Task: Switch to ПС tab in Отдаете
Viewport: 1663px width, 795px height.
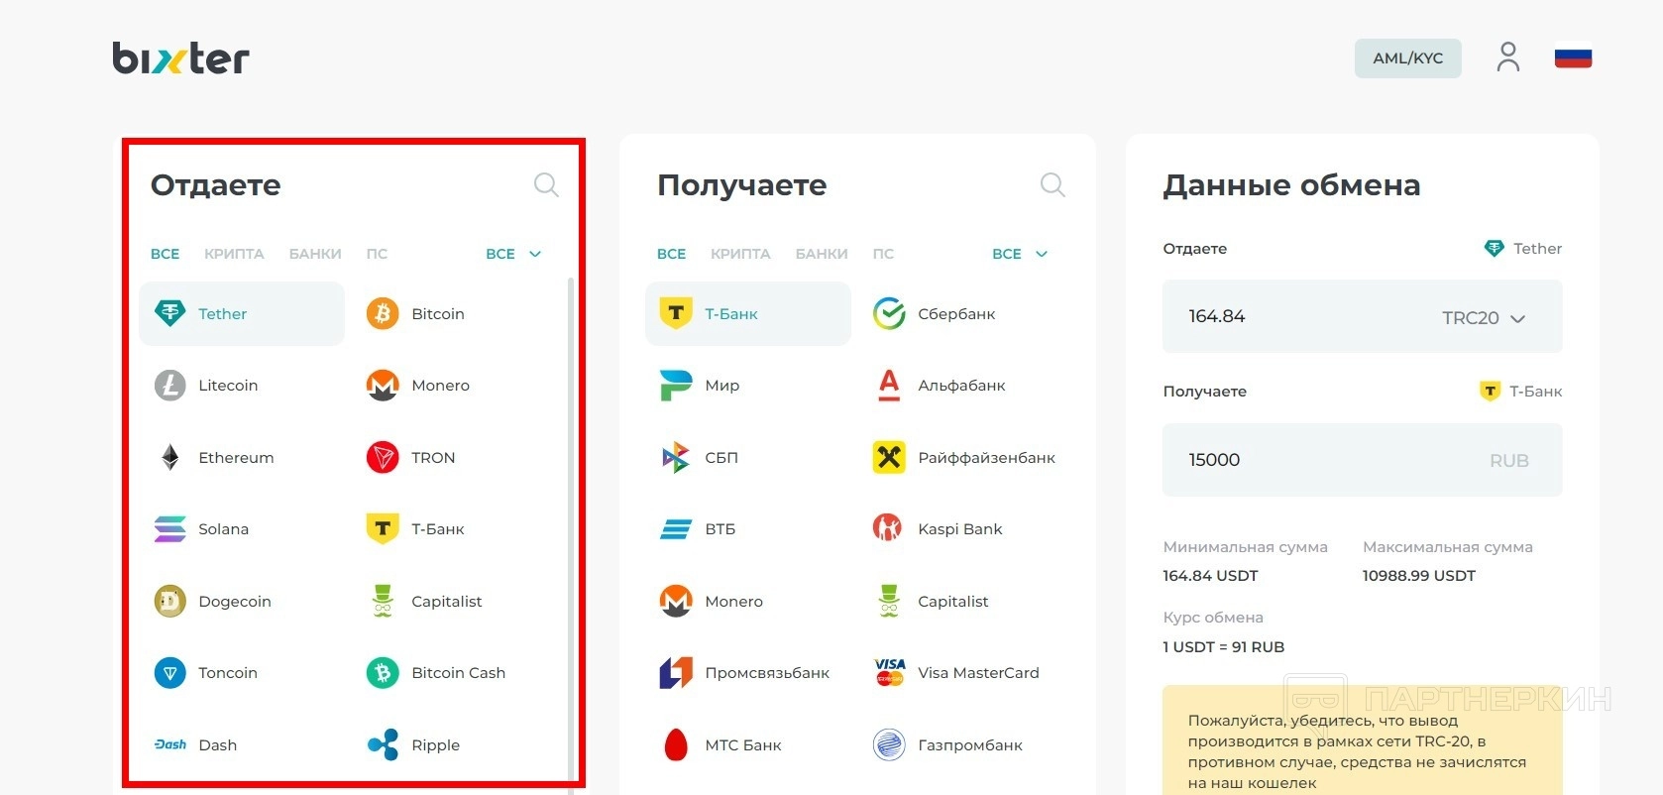Action: click(x=377, y=254)
